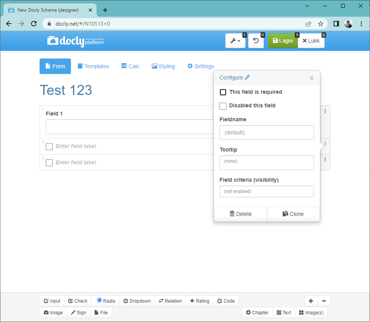The image size is (370, 322).
Task: Click the docly platform logo
Action: (75, 41)
